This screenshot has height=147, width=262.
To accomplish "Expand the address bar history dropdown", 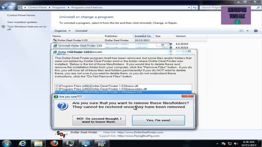I will [x=189, y=7].
